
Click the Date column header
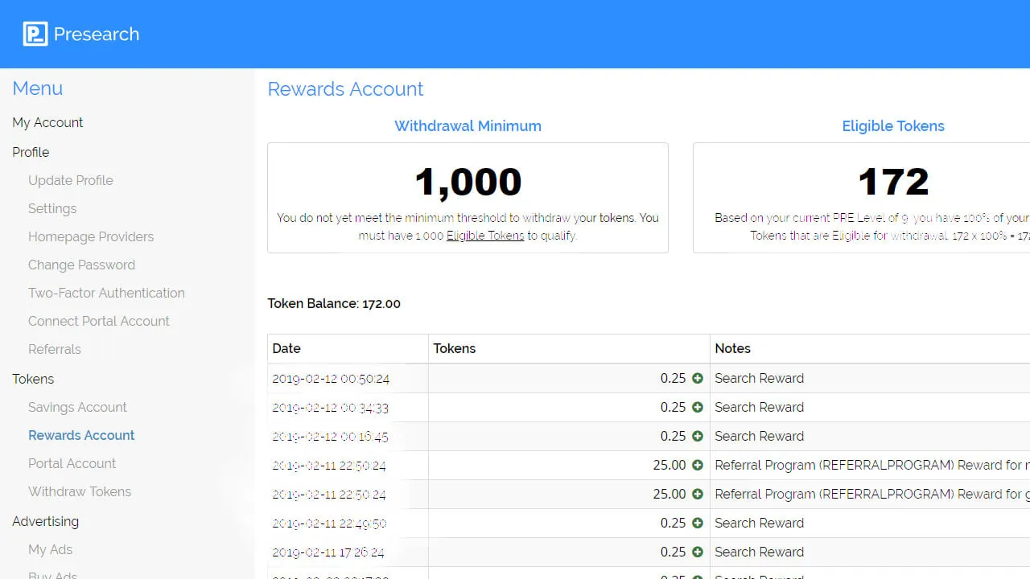tap(286, 348)
